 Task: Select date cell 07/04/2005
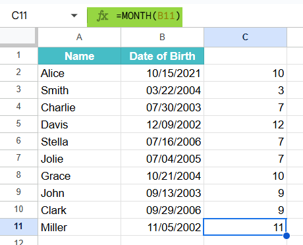click(162, 159)
